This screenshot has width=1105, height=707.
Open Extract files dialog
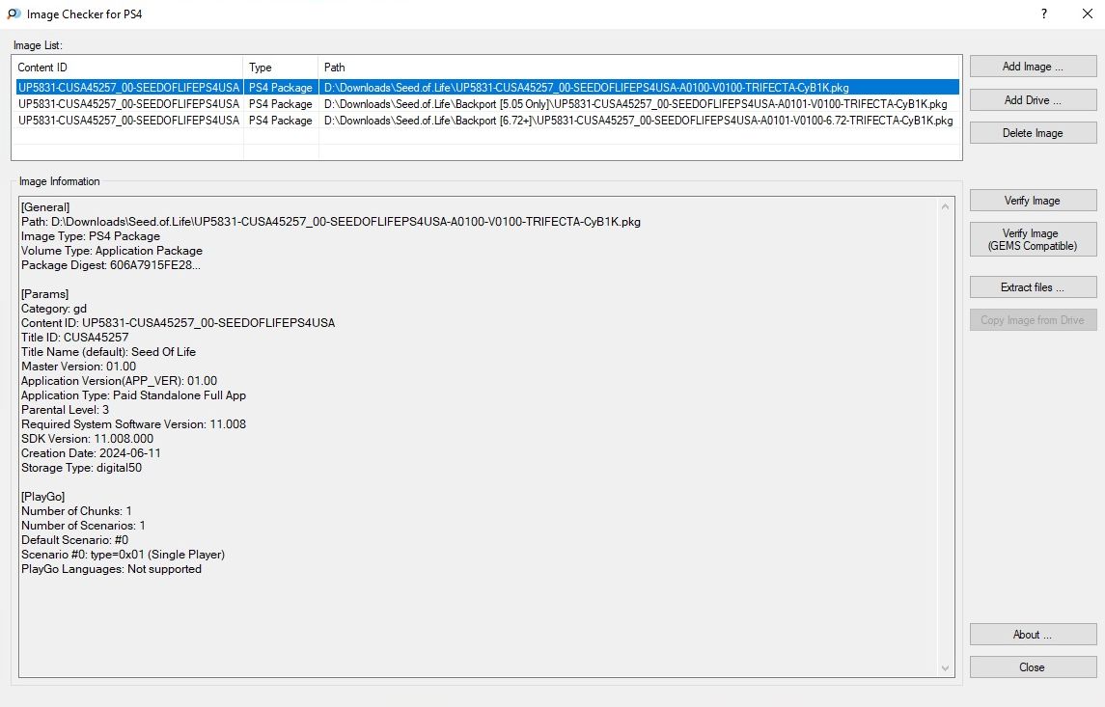(1033, 287)
